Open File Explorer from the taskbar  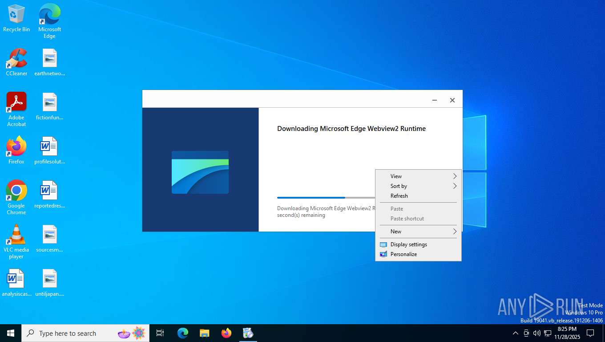[x=205, y=333]
